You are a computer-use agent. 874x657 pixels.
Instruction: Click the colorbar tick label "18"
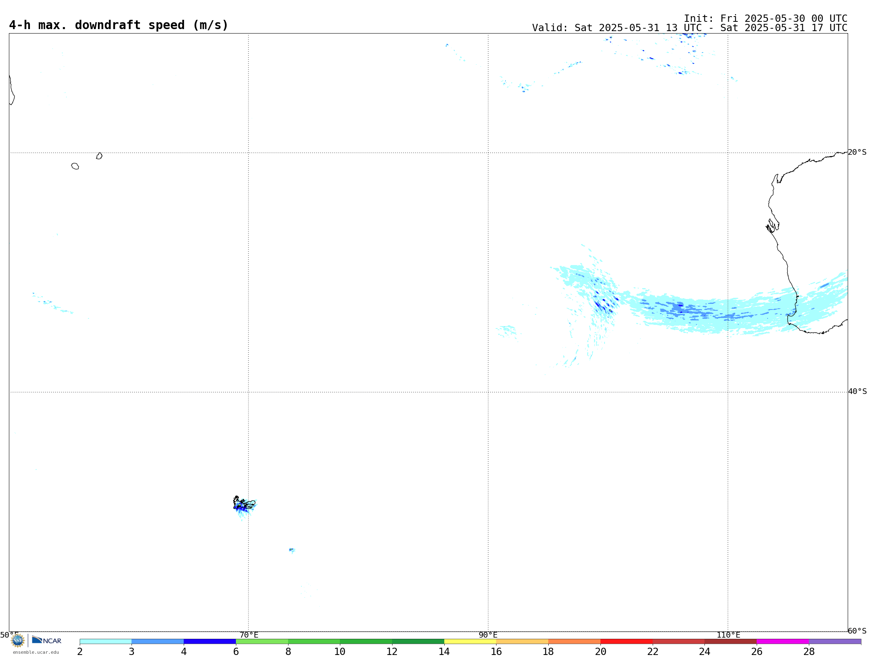(x=548, y=651)
